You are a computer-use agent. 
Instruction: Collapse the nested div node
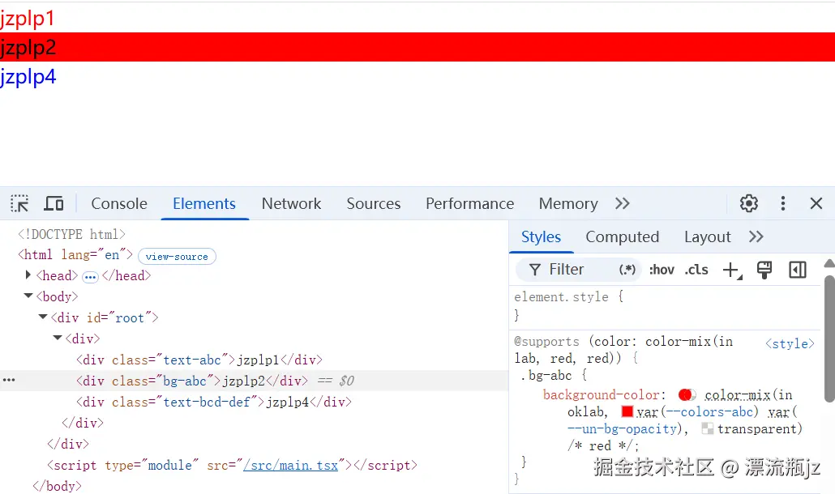(58, 338)
